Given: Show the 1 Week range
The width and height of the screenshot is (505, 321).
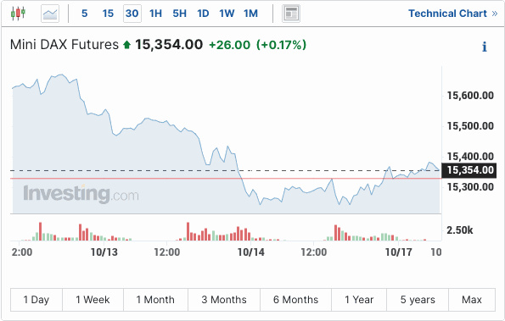Looking at the screenshot, I should [x=93, y=300].
